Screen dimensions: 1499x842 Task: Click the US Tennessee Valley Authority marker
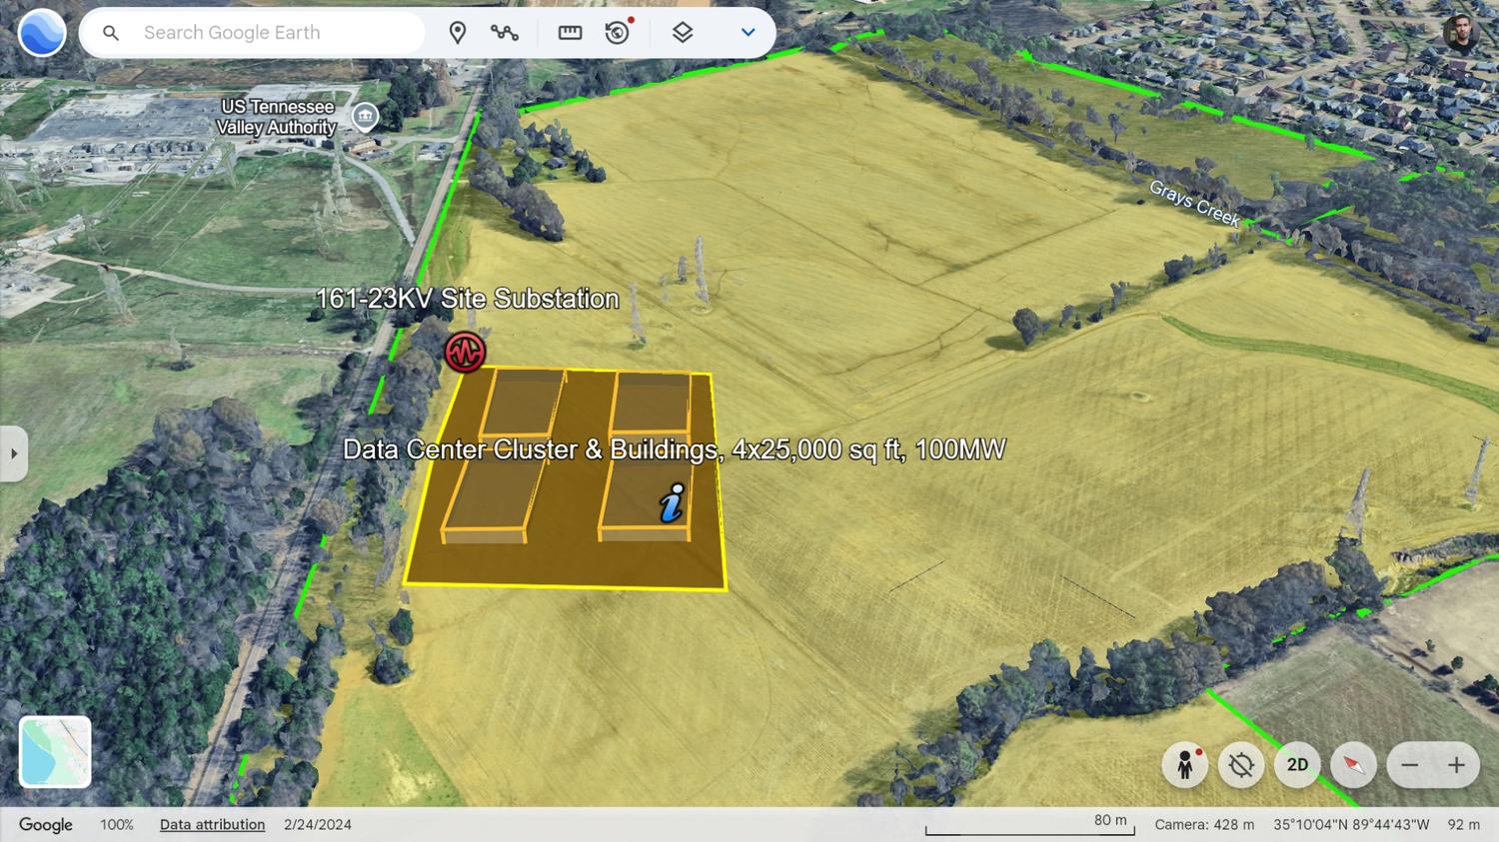pos(366,117)
